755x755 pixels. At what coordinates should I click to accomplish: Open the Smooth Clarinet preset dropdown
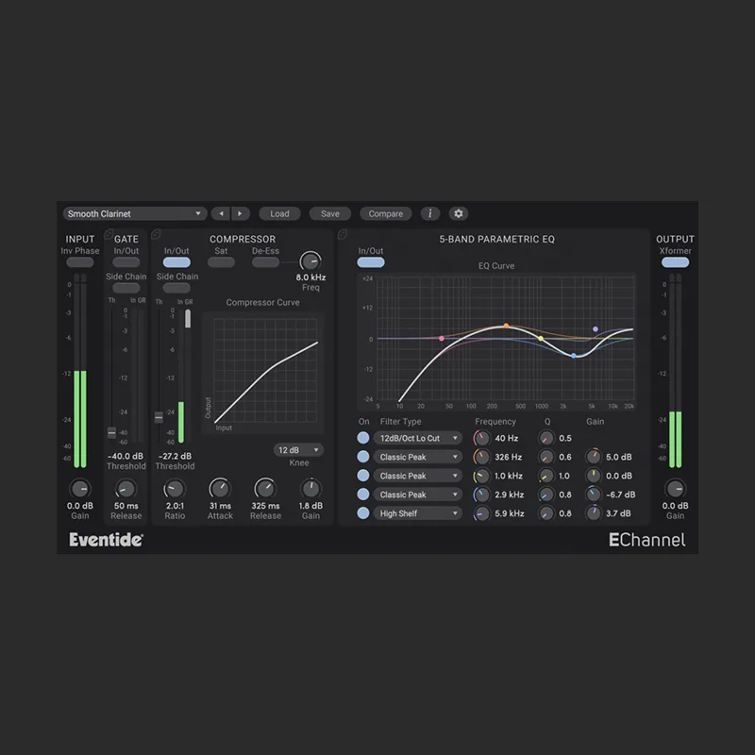point(135,213)
